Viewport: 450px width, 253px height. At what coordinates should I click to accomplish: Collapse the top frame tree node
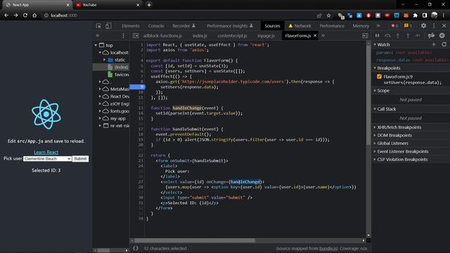tap(96, 45)
